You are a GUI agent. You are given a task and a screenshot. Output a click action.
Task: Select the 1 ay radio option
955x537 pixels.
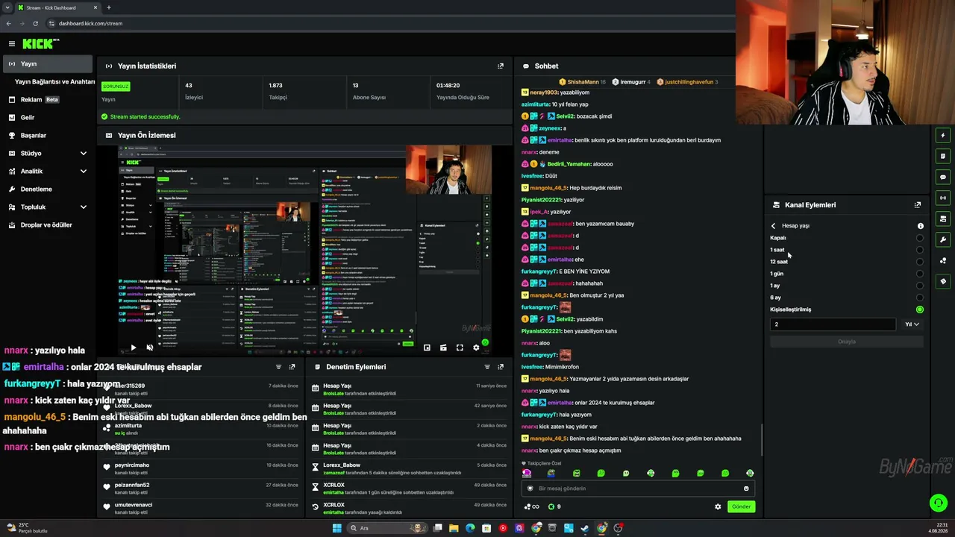tap(919, 286)
